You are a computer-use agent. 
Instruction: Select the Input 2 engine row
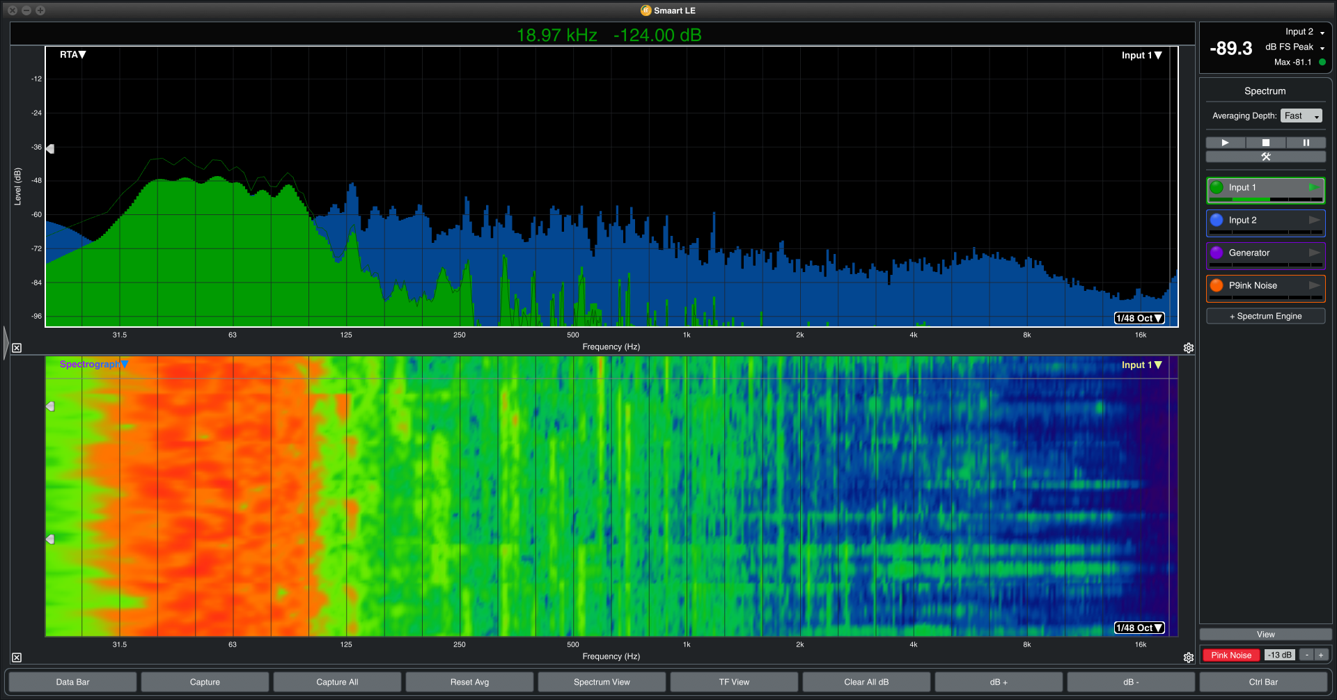[1265, 223]
